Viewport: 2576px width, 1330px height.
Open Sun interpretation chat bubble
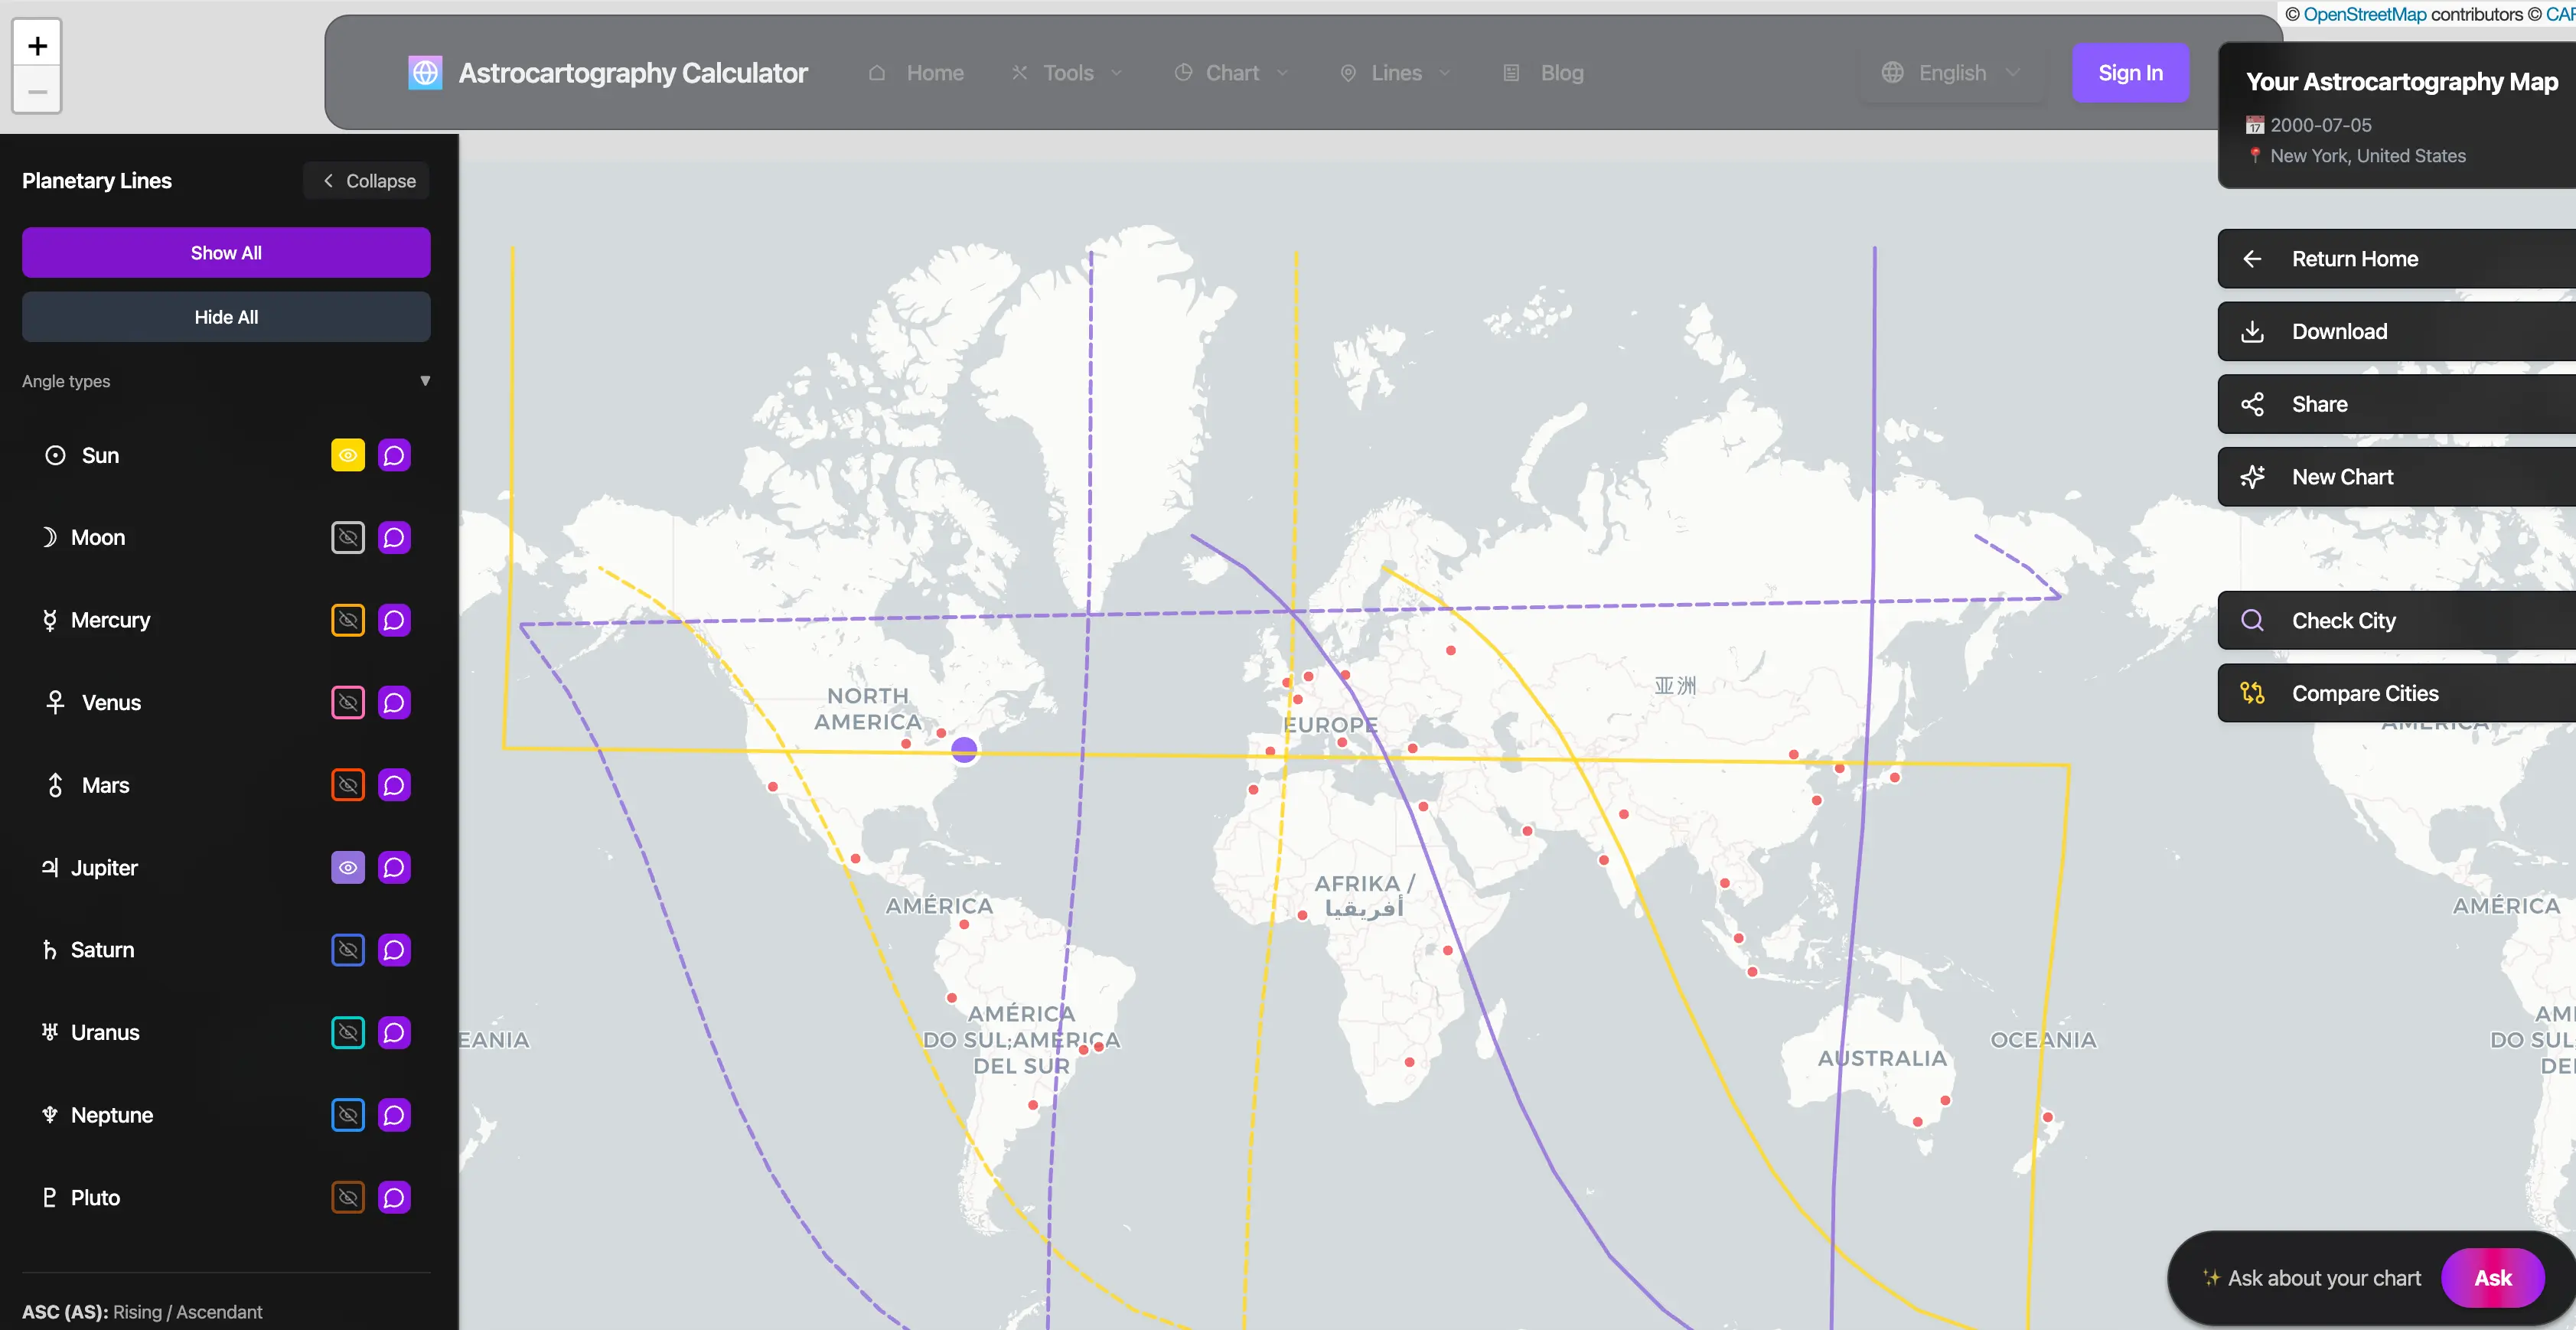395,455
